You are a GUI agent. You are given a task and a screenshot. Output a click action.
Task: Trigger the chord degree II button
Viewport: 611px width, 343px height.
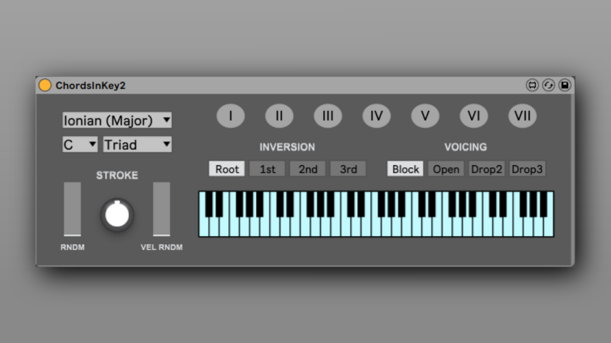[x=279, y=116]
